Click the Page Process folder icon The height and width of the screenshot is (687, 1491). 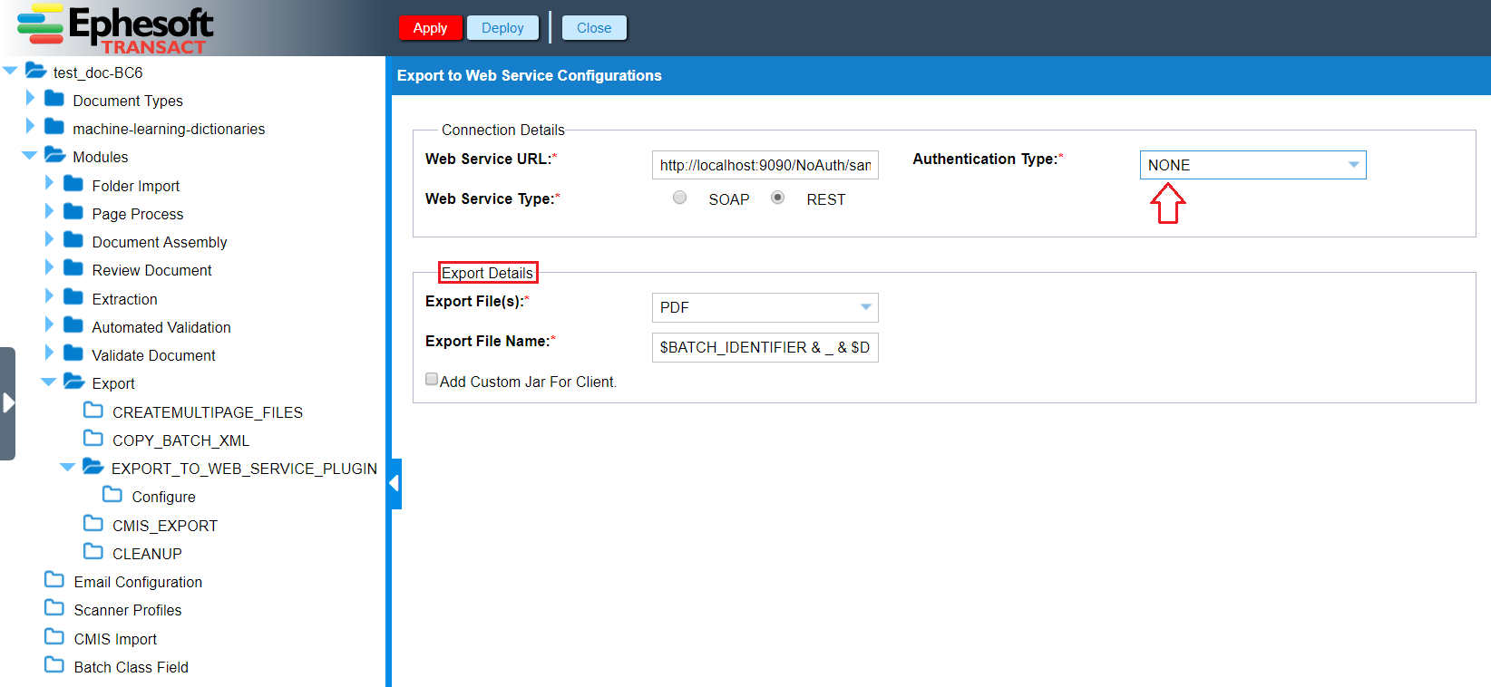click(x=73, y=212)
